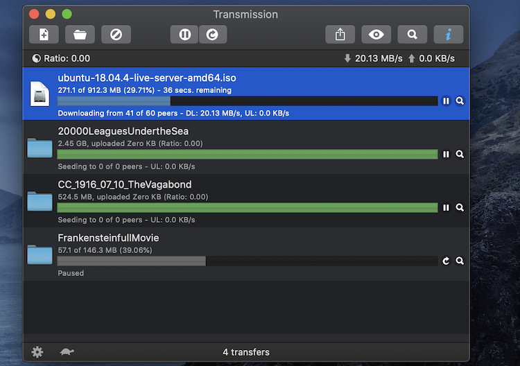Click the 20000LeaguesUndertheSea folder icon
The width and height of the screenshot is (520, 366).
40,148
